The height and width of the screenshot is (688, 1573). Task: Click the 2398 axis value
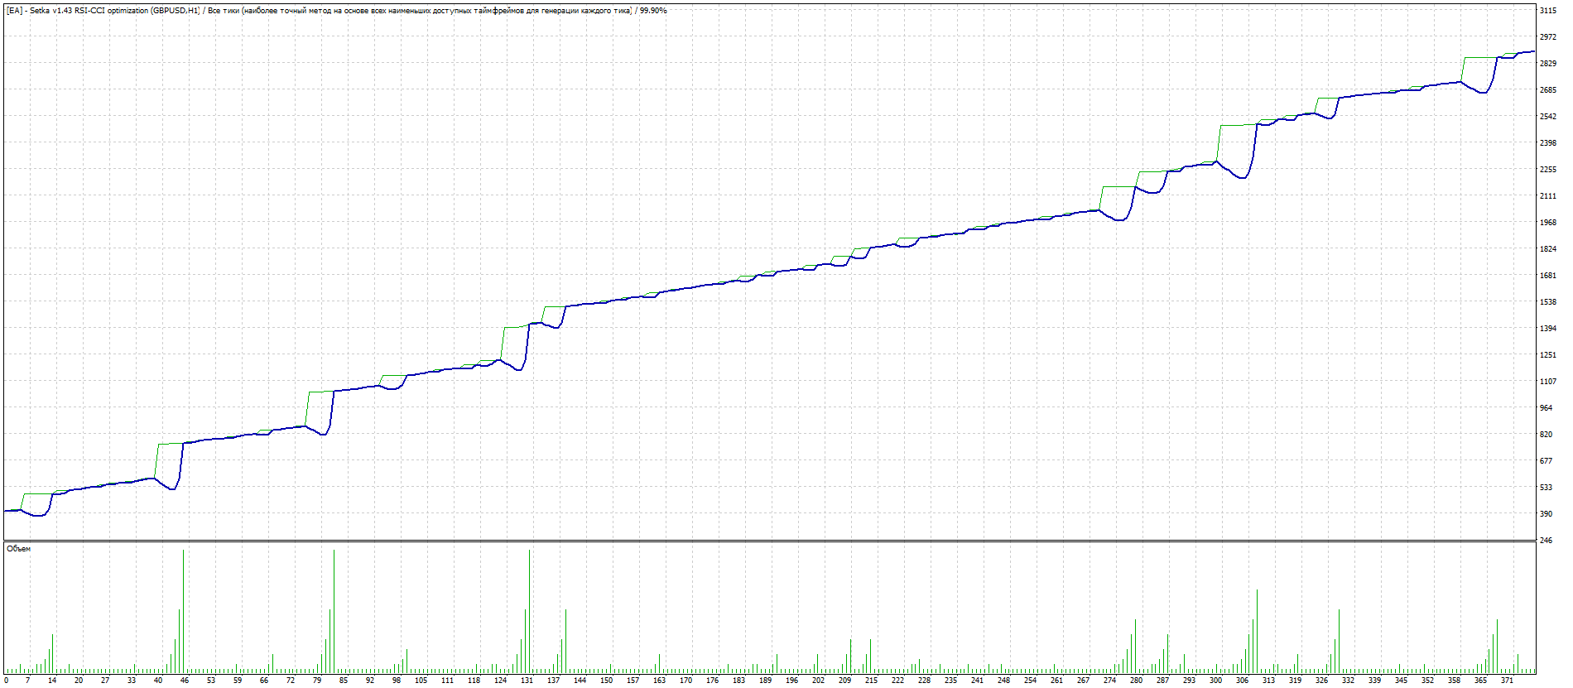[1548, 143]
